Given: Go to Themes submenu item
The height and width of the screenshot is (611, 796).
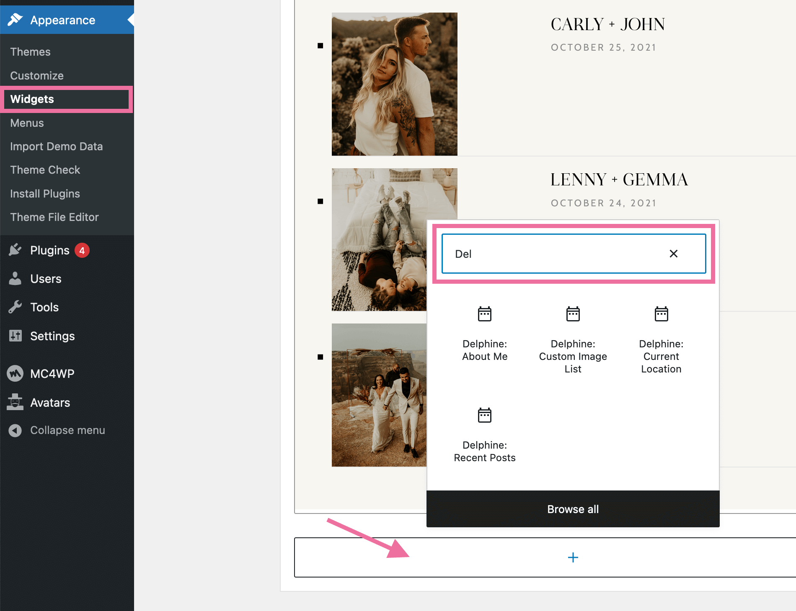Looking at the screenshot, I should [x=30, y=52].
